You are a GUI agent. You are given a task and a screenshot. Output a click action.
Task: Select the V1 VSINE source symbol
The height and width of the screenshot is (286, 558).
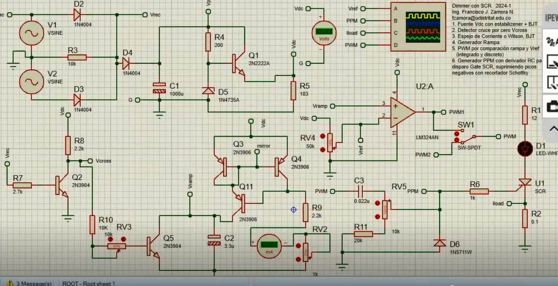(31, 33)
